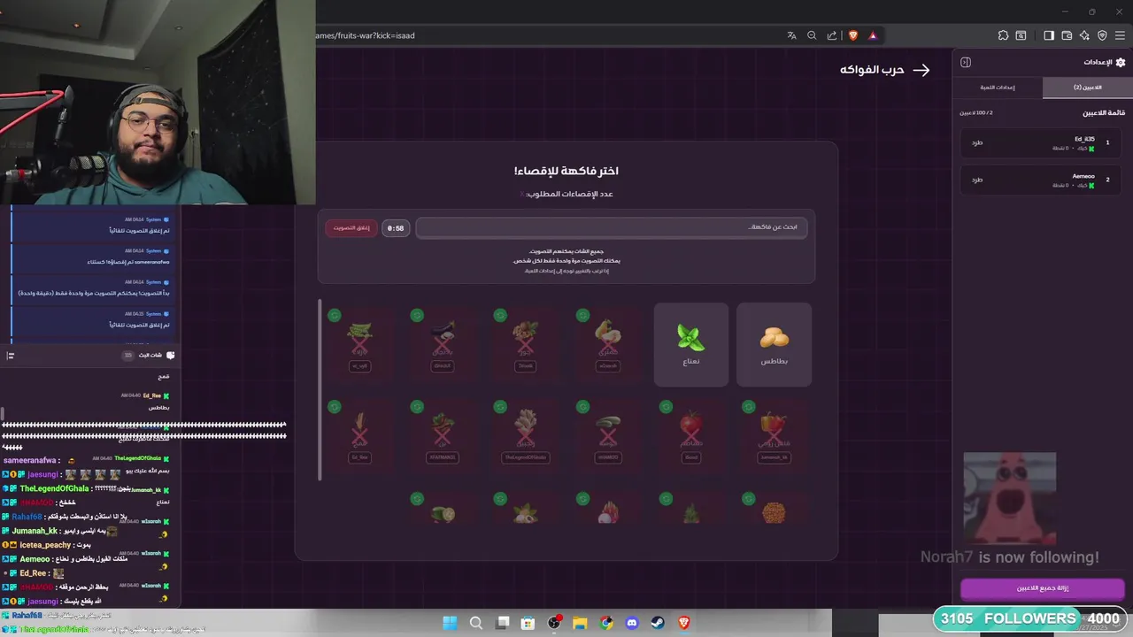Click the Jumanah_kk name tag on pepper card
Image resolution: width=1133 pixels, height=637 pixels.
point(774,457)
